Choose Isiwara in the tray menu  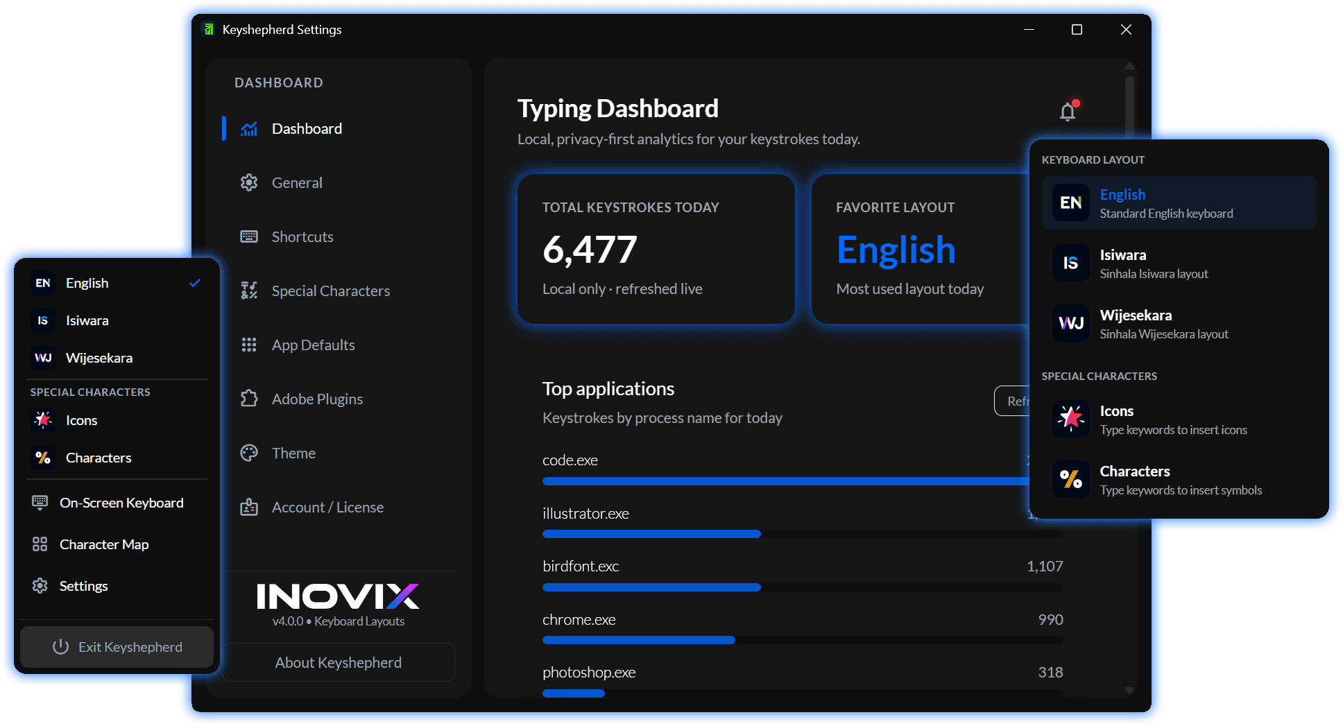click(x=117, y=320)
